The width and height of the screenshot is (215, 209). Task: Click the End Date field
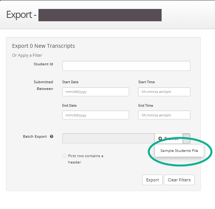point(96,115)
